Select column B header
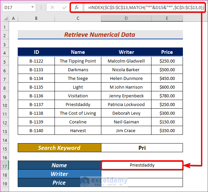 [36, 18]
